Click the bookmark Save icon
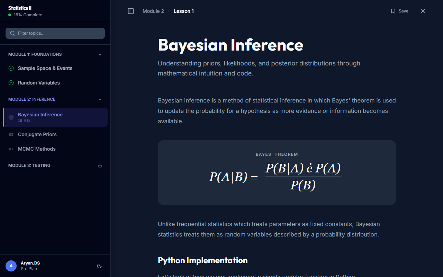The height and width of the screenshot is (277, 443). (393, 11)
